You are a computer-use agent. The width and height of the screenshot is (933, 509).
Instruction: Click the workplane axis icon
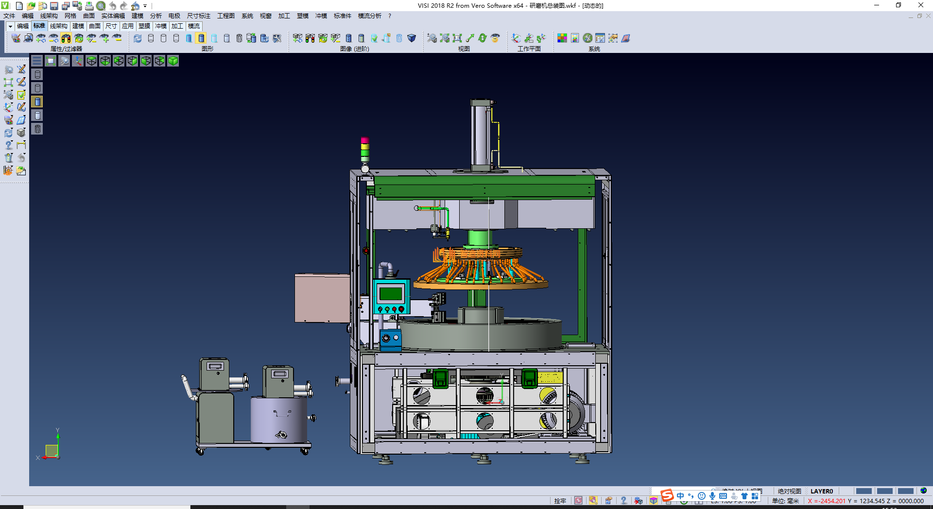[x=516, y=38]
